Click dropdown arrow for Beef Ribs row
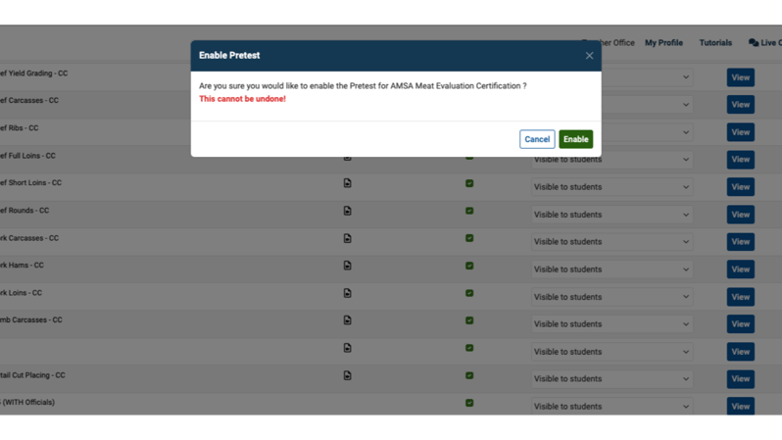This screenshot has width=782, height=440. tap(686, 132)
